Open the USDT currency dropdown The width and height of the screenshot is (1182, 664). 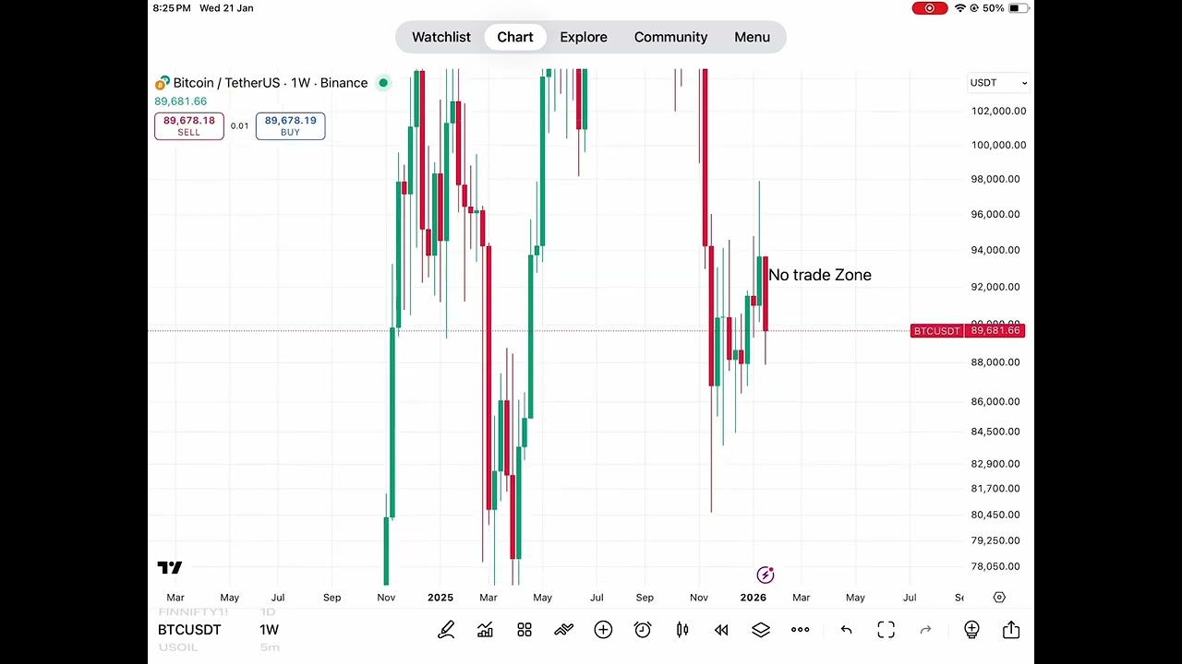[x=998, y=83]
